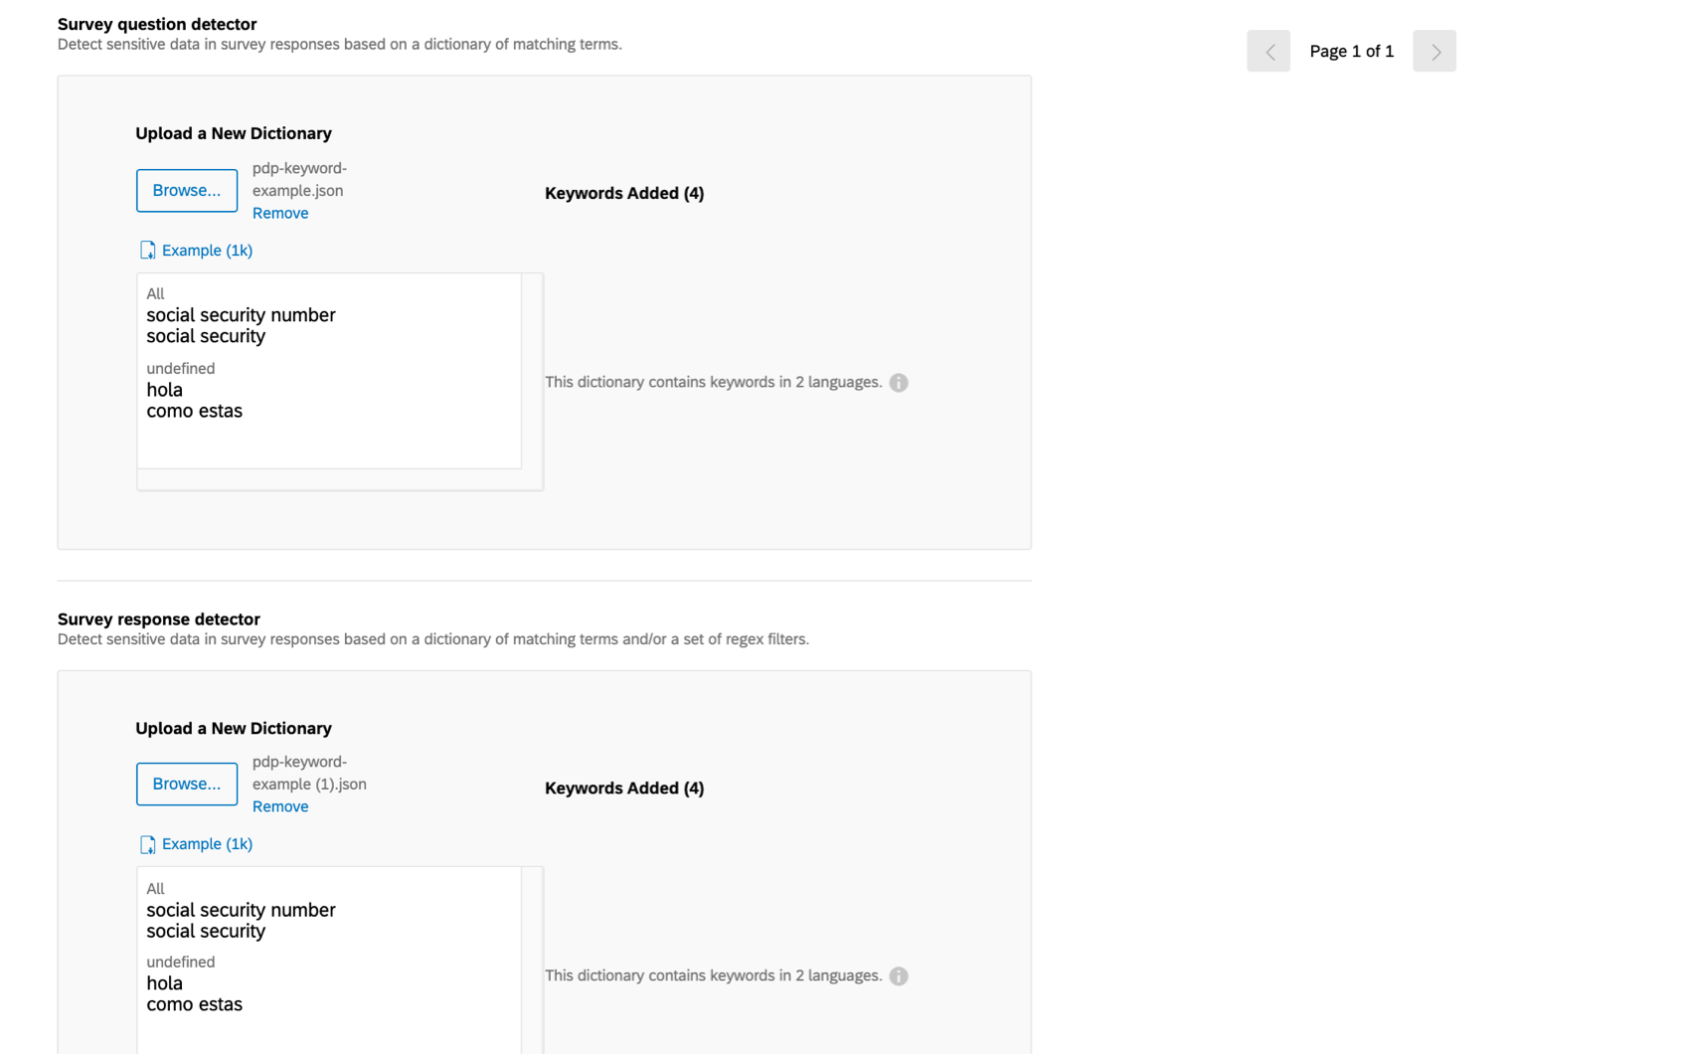
Task: Click file icon beside second Example (1k)
Action: [x=147, y=844]
